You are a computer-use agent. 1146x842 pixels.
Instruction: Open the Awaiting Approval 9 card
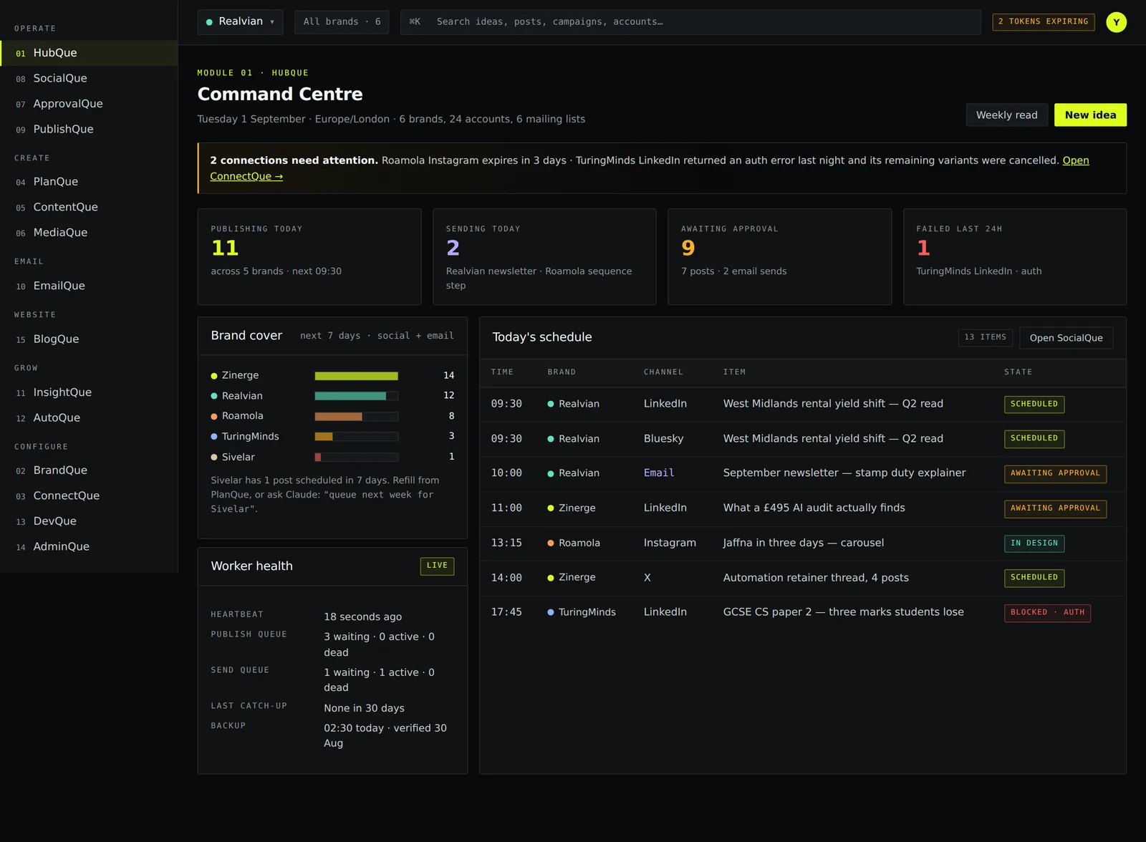coord(779,257)
